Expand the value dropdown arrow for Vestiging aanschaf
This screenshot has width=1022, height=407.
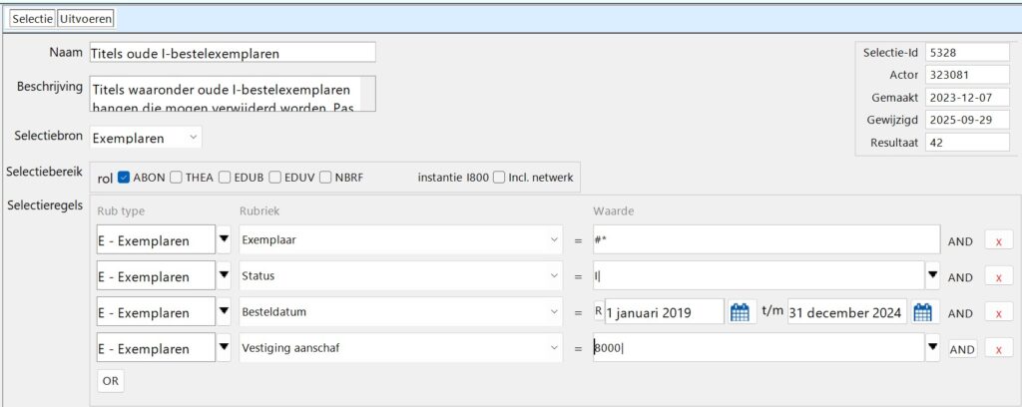click(932, 348)
